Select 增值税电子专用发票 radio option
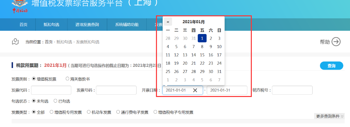The height and width of the screenshot is (127, 350). (x=155, y=112)
